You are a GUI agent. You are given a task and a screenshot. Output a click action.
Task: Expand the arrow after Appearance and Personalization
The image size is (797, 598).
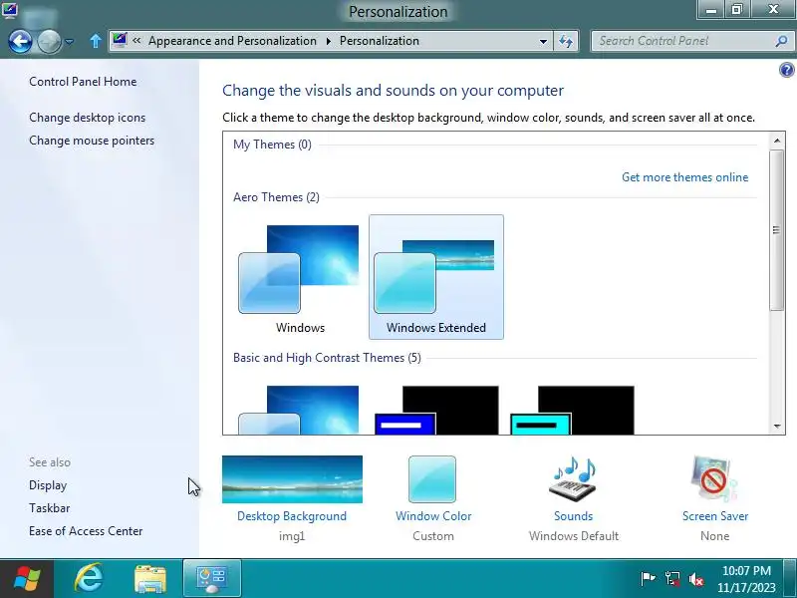[x=329, y=41]
